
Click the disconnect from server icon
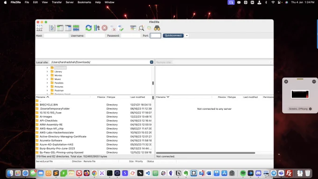point(113,28)
